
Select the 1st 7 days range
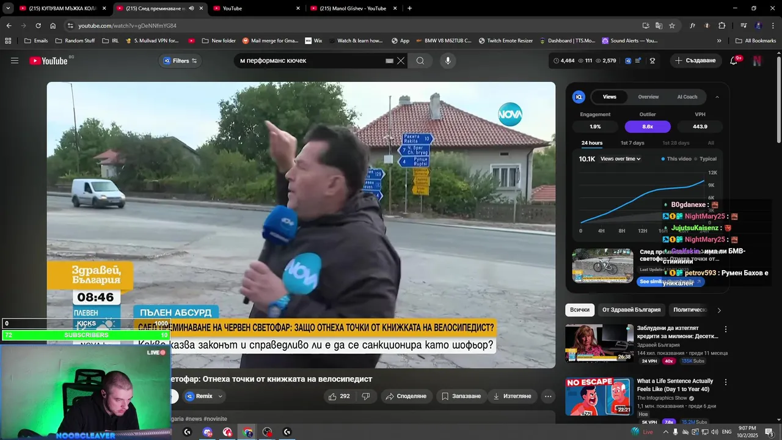click(x=632, y=143)
